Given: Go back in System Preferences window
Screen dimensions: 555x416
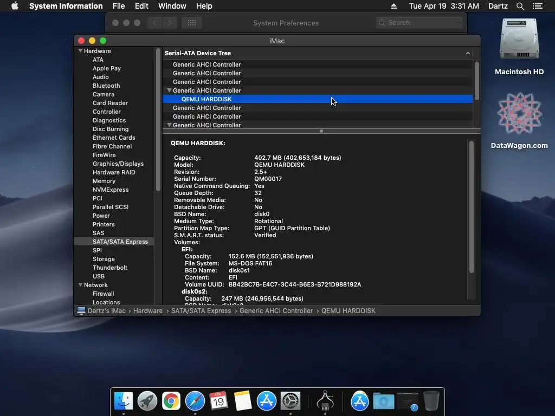Looking at the screenshot, I should point(154,23).
